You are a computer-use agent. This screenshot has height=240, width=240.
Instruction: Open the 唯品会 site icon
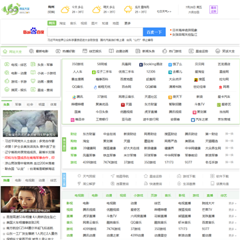coord(73,120)
